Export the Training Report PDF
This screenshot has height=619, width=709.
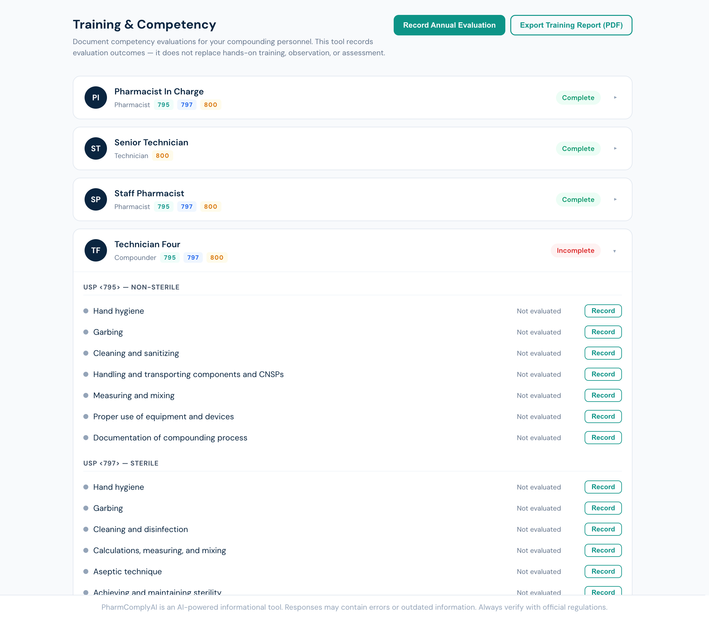[571, 25]
